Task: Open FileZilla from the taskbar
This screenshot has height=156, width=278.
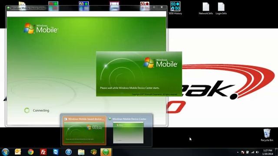Action: pyautogui.click(x=43, y=152)
